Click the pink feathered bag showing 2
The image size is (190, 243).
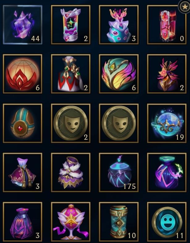167,74
